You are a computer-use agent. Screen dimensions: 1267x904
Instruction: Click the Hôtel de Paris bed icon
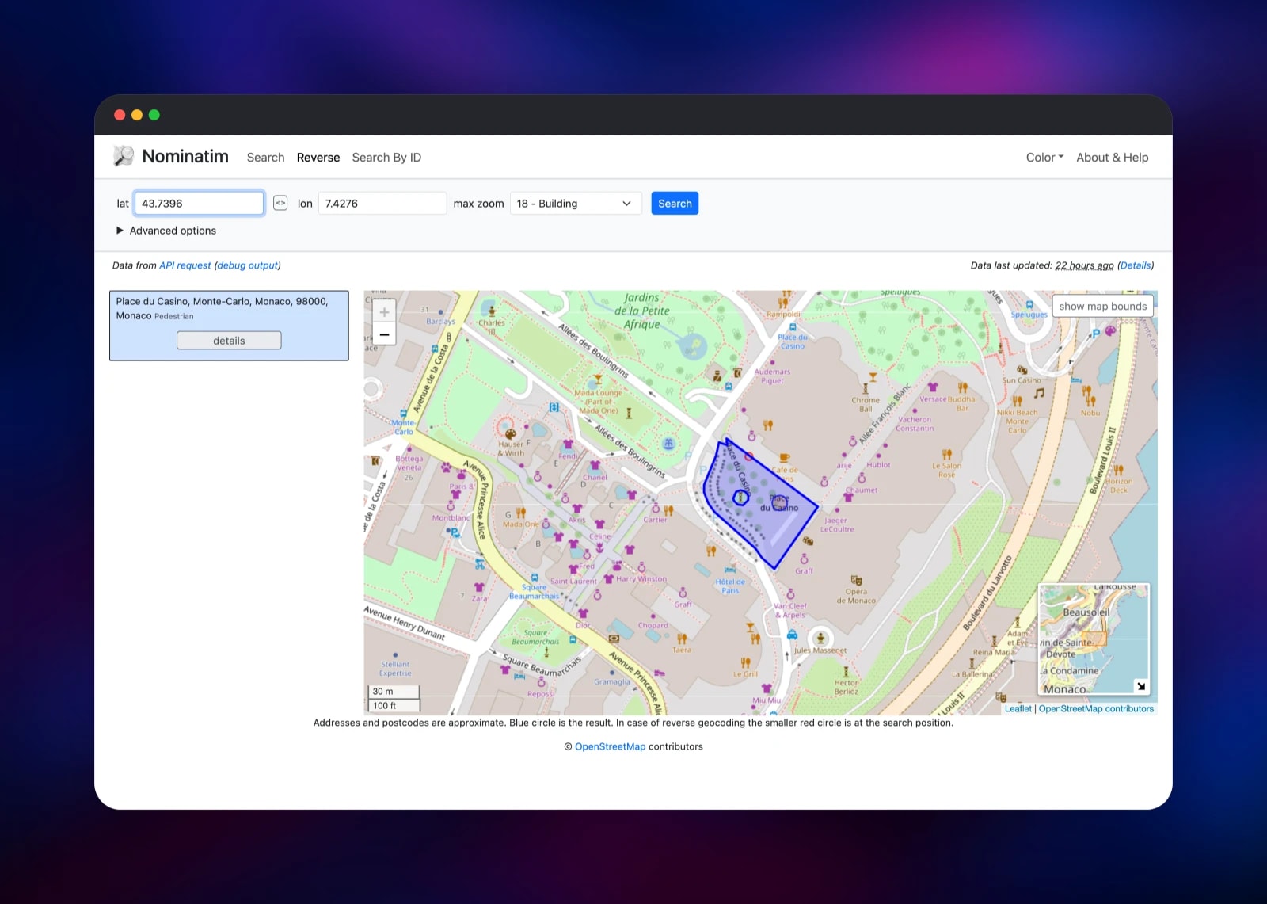(730, 570)
